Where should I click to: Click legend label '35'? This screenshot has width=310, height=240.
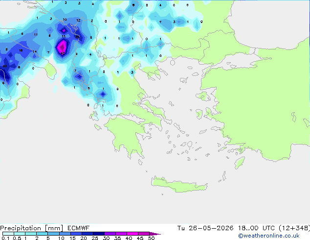tap(117, 238)
